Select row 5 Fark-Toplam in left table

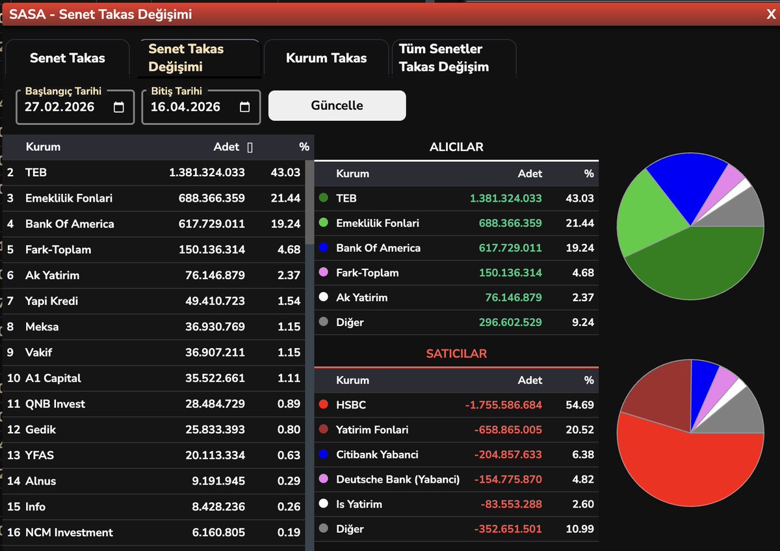pos(154,250)
